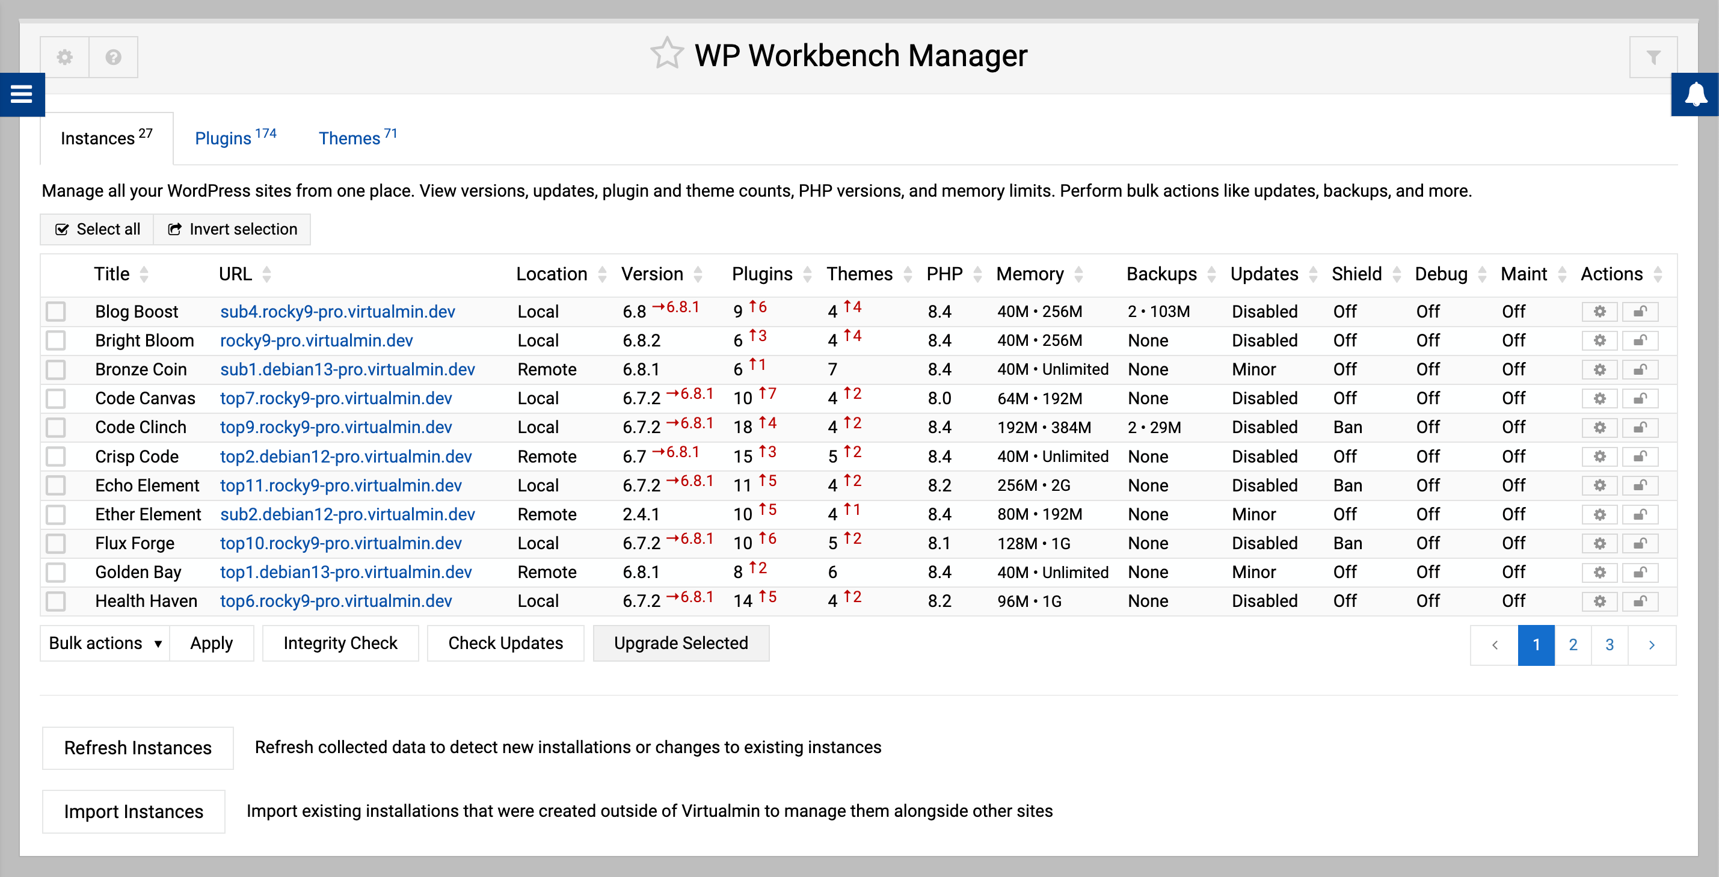Open link sub4.rocky9-pro.virtualmin.dev

tap(337, 312)
